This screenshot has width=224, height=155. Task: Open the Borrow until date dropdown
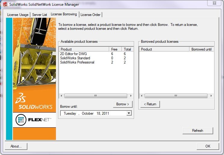tap(129, 113)
